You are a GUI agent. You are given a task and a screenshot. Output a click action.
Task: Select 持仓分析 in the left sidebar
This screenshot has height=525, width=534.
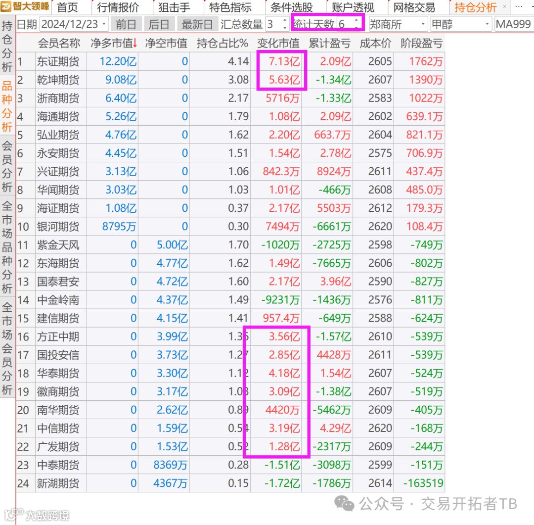(x=7, y=46)
